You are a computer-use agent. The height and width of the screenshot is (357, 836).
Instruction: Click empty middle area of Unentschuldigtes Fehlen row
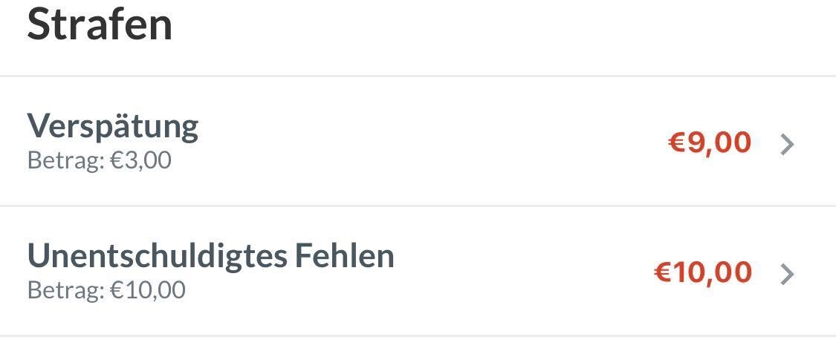[x=520, y=273]
